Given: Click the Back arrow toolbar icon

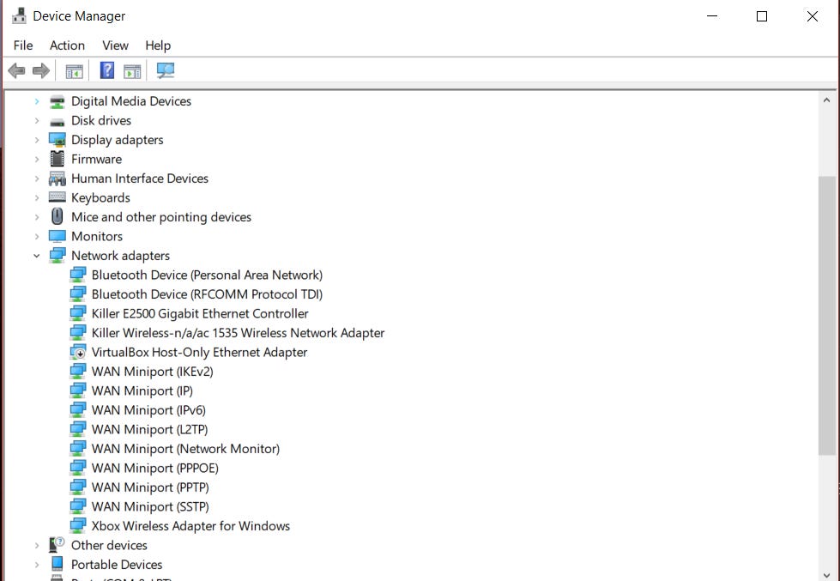Looking at the screenshot, I should [x=16, y=70].
